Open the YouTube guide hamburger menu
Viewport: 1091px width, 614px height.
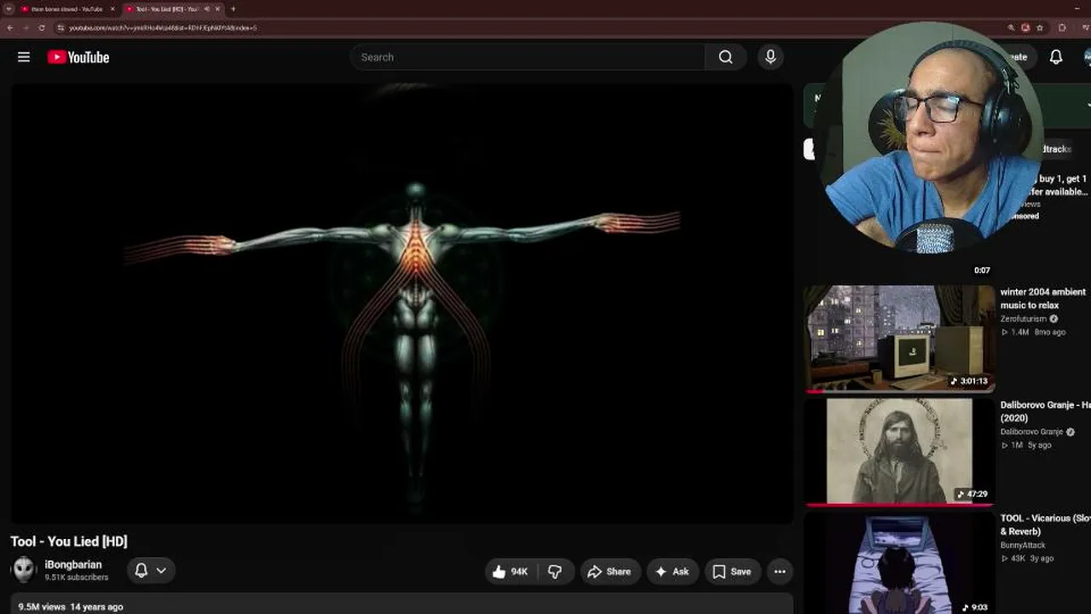pos(24,57)
